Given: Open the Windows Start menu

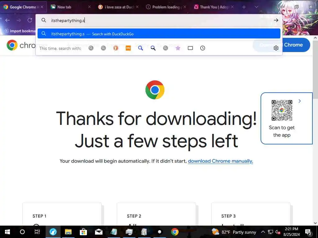Looking at the screenshot, I should [x=7, y=232].
